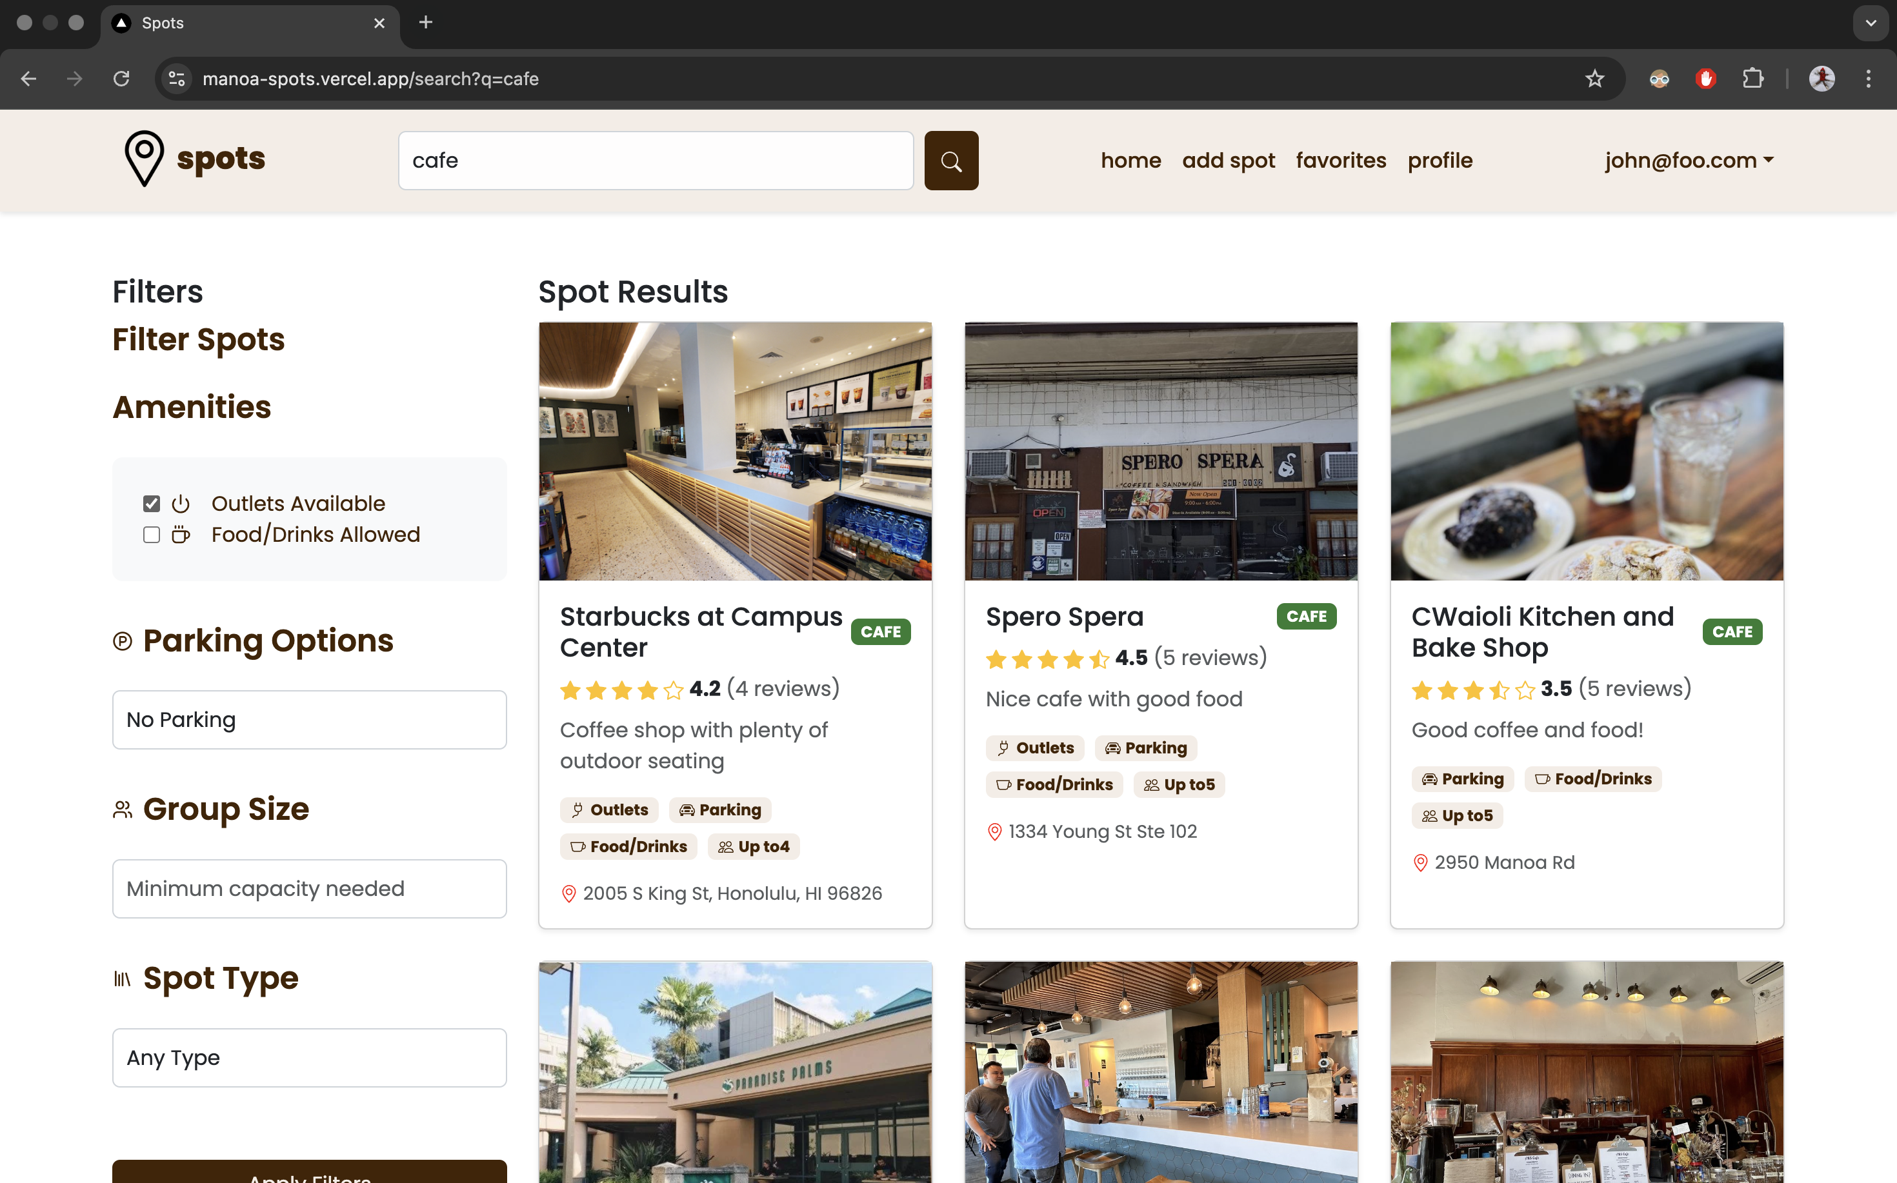Click CAFE badge on Starbucks card
The width and height of the screenshot is (1897, 1183).
click(880, 632)
